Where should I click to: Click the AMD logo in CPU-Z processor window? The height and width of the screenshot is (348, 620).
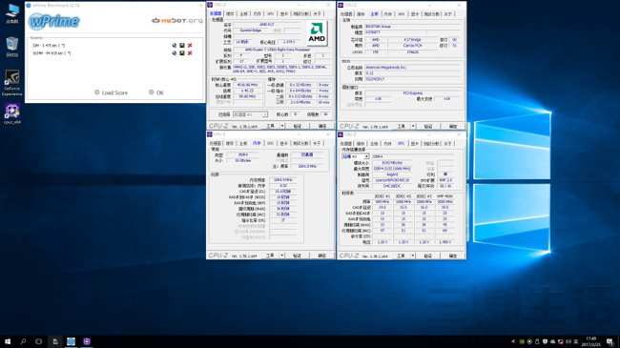tap(317, 33)
